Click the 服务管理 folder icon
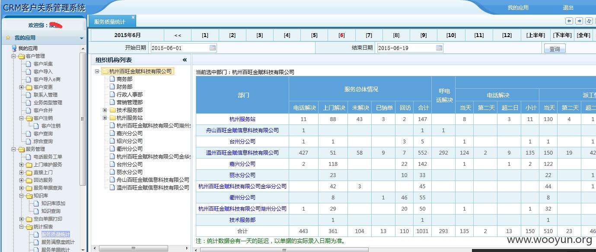 coord(22,149)
